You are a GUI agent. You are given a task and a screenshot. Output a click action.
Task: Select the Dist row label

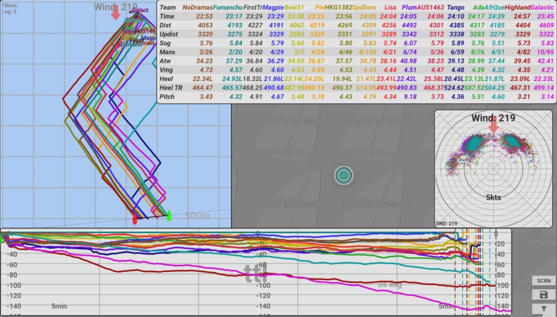(x=165, y=25)
